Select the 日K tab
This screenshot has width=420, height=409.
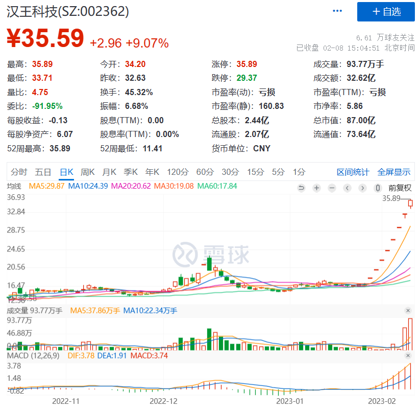click(66, 172)
